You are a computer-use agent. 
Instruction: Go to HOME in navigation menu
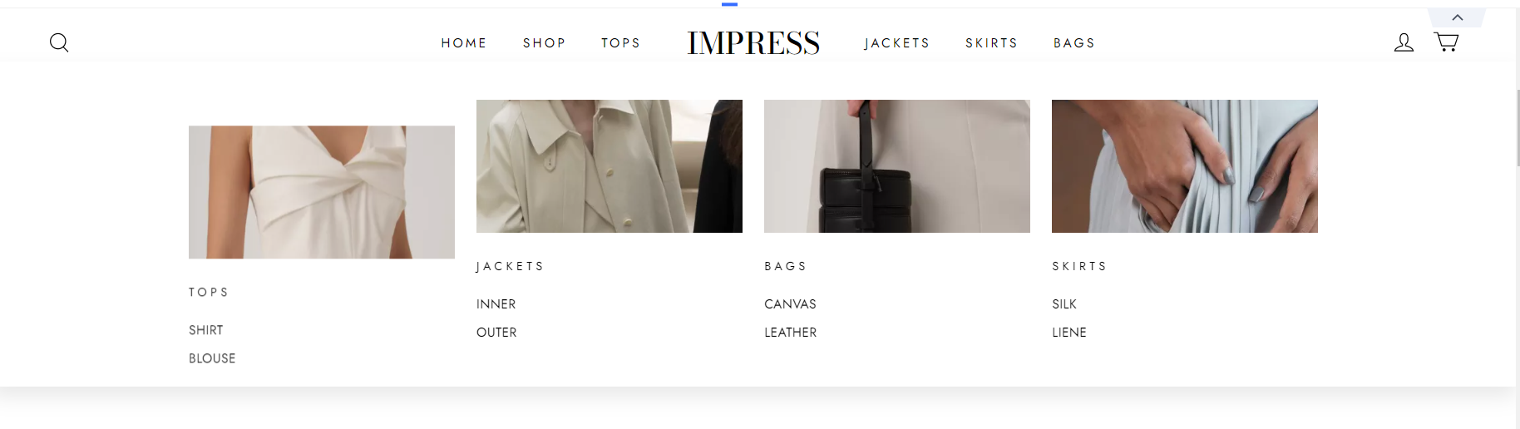tap(464, 43)
